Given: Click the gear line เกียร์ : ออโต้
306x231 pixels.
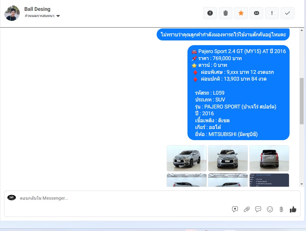Looking at the screenshot, I should (x=208, y=128).
